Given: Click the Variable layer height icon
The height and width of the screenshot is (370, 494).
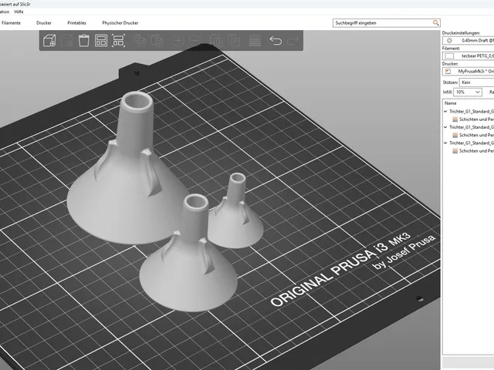Looking at the screenshot, I should 255,41.
